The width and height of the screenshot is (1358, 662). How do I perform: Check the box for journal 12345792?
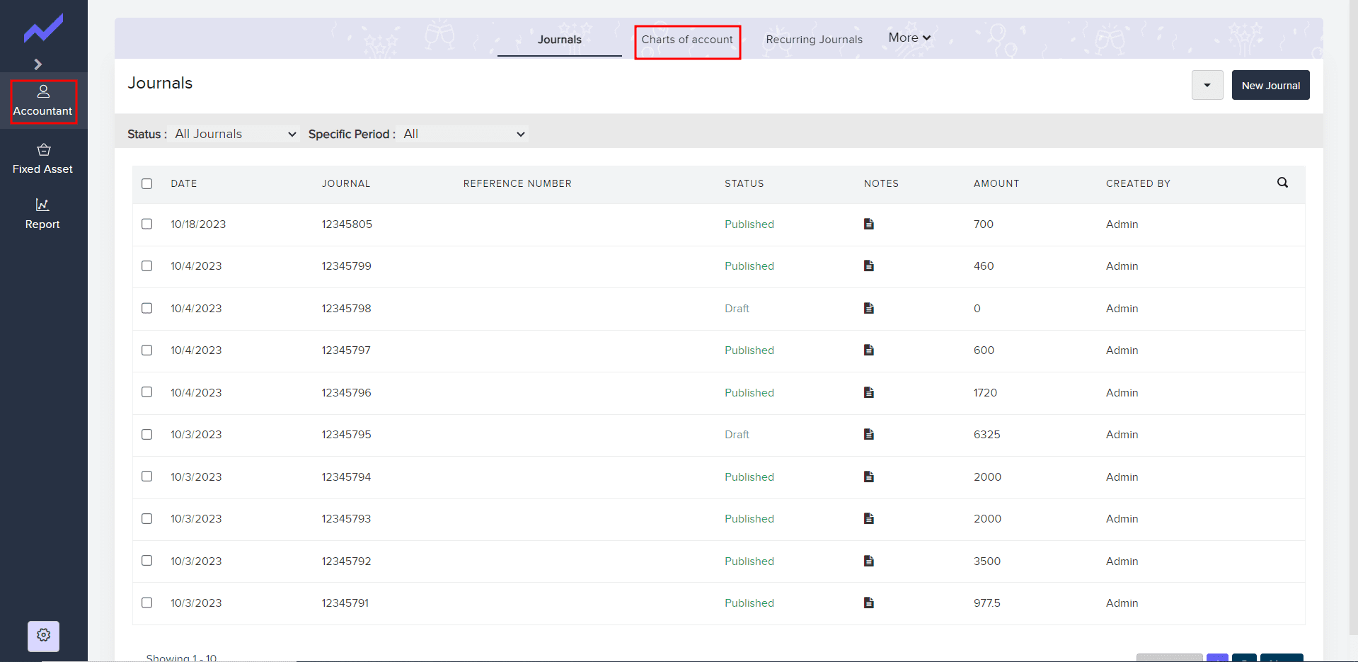[x=147, y=561]
